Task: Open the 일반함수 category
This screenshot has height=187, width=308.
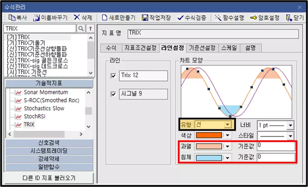Action: click(x=49, y=167)
